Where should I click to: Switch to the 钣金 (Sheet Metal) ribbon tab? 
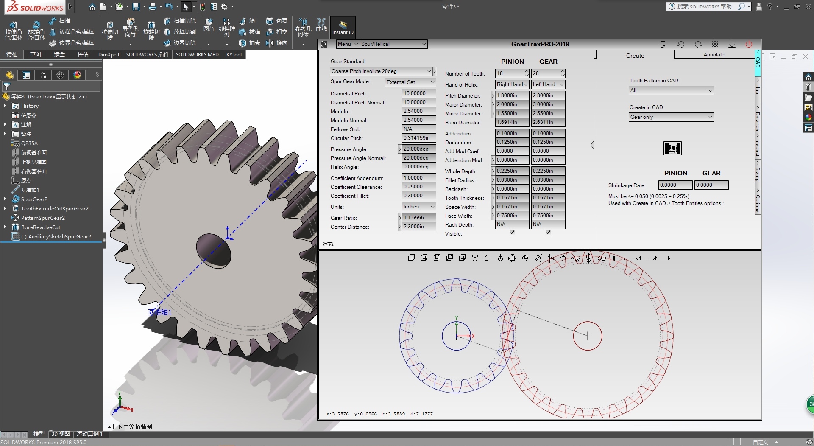tap(59, 54)
